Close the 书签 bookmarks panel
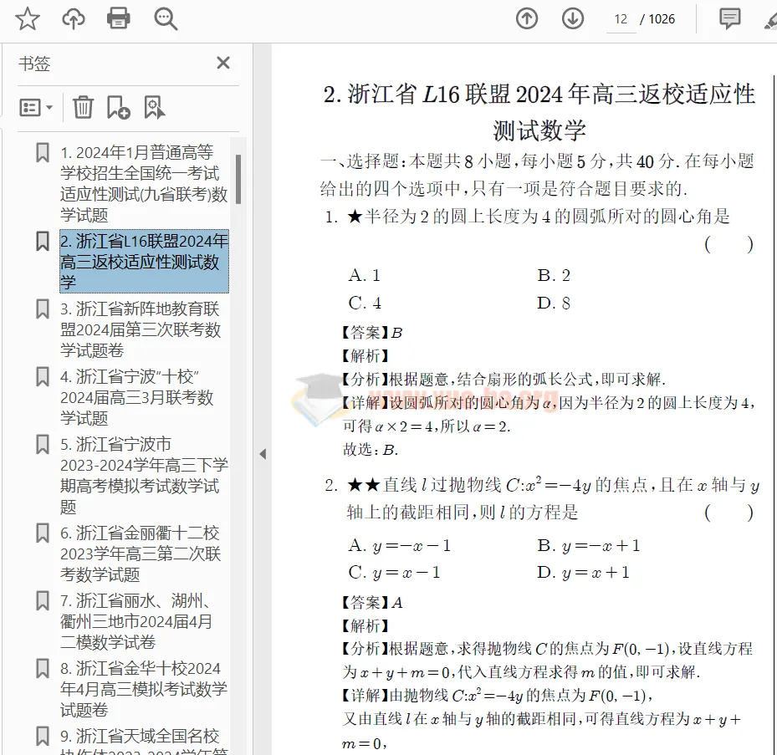 coord(223,64)
